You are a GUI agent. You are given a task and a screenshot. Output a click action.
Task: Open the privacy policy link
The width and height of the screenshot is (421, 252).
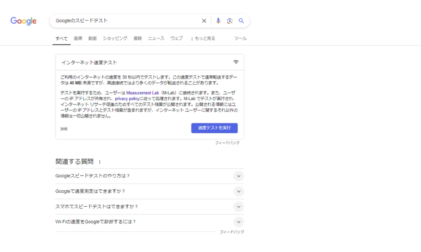pos(127,99)
